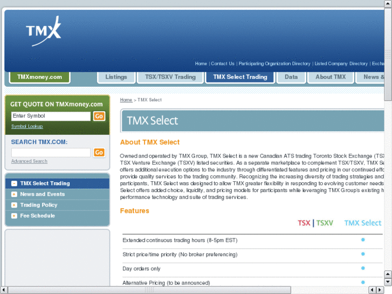
Task: Click the vertical scrollbar thumb
Action: [388, 54]
